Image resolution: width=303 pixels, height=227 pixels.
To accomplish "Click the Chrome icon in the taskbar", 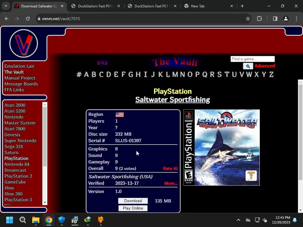I will 49,220.
